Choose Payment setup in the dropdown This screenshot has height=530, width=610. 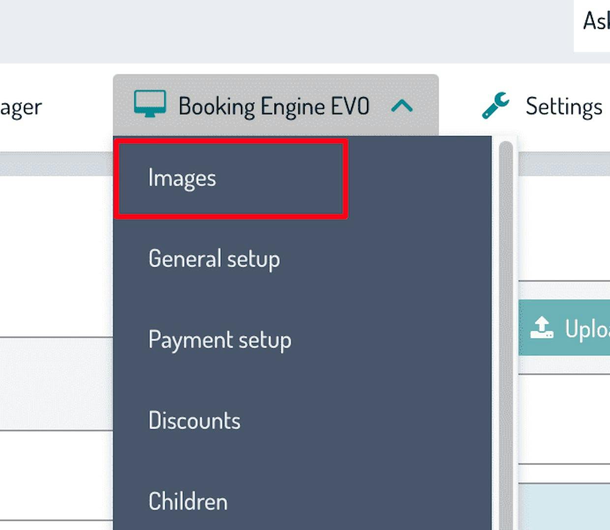pos(219,340)
